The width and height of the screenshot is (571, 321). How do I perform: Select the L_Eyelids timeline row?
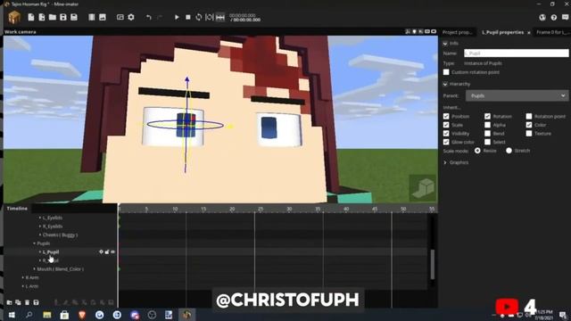point(53,218)
